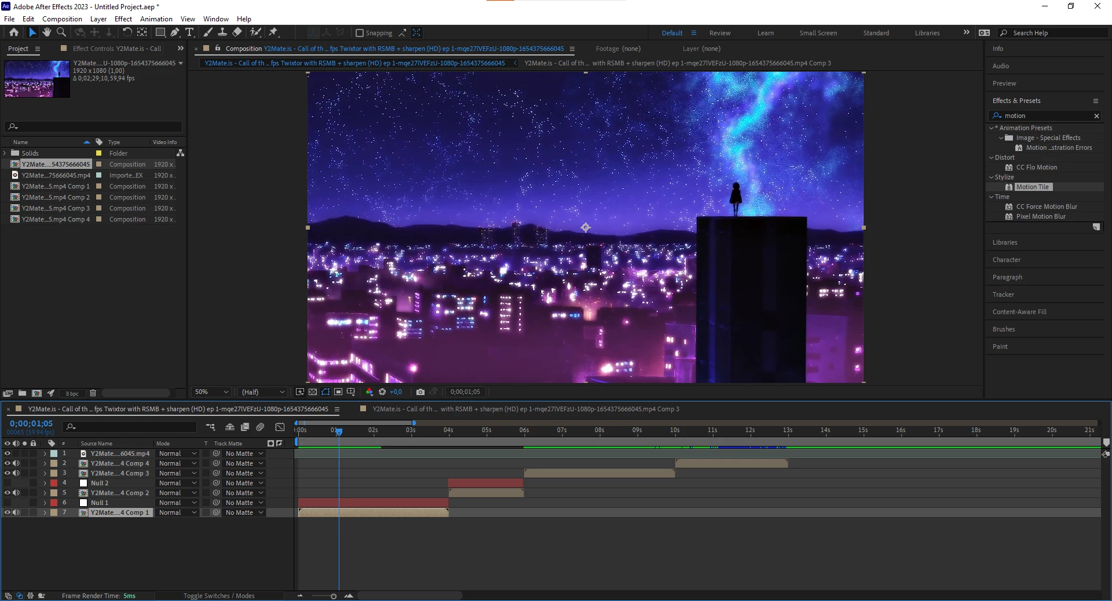Change label color swatch of Null 2 layer
The height and width of the screenshot is (601, 1112).
point(54,483)
